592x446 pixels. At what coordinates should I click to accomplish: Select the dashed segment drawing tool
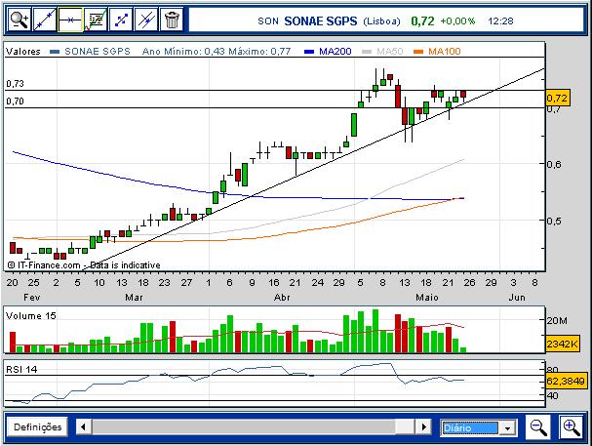[121, 20]
